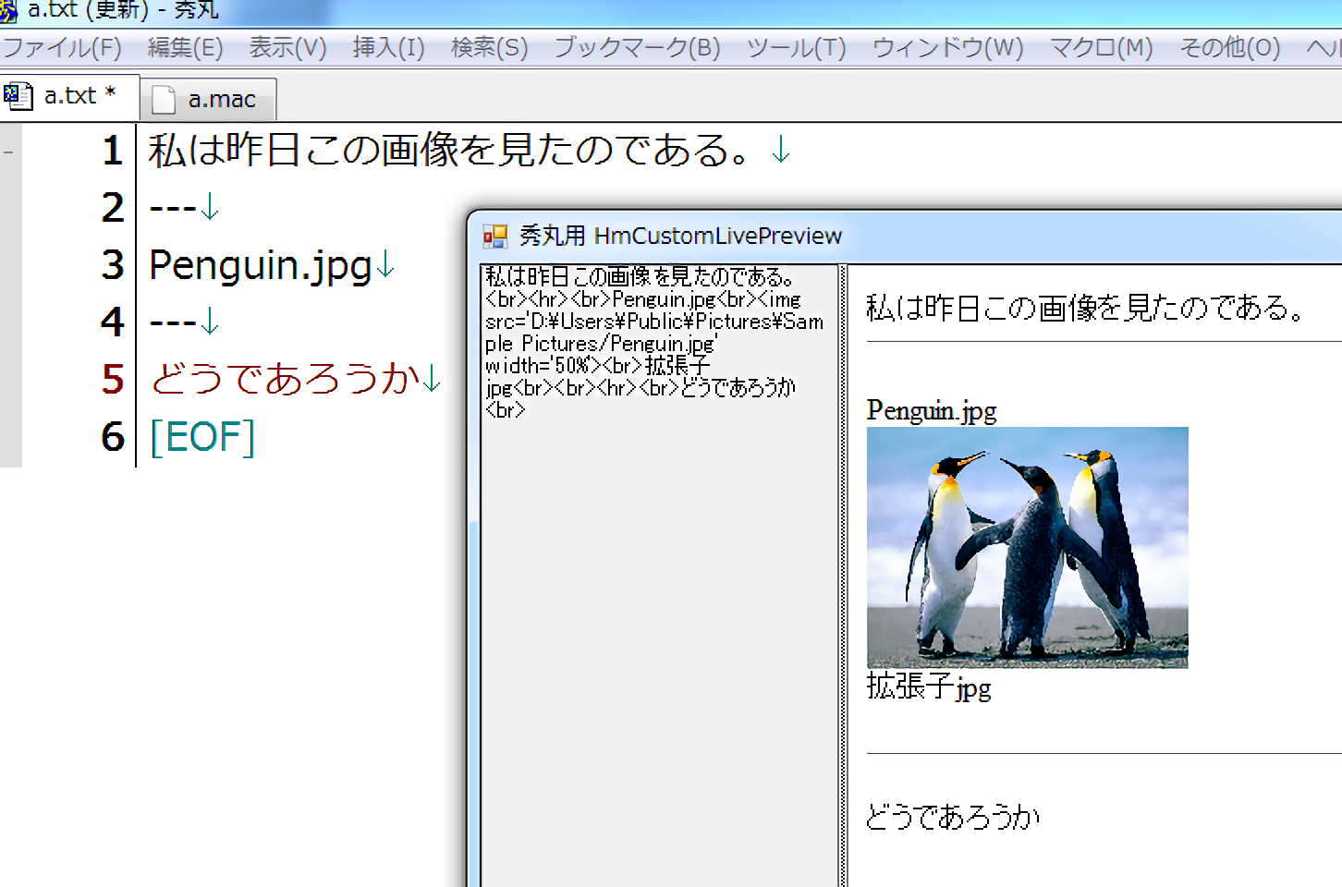Image resolution: width=1342 pixels, height=887 pixels.
Task: Click line number 3 in the gutter
Action: point(112,265)
